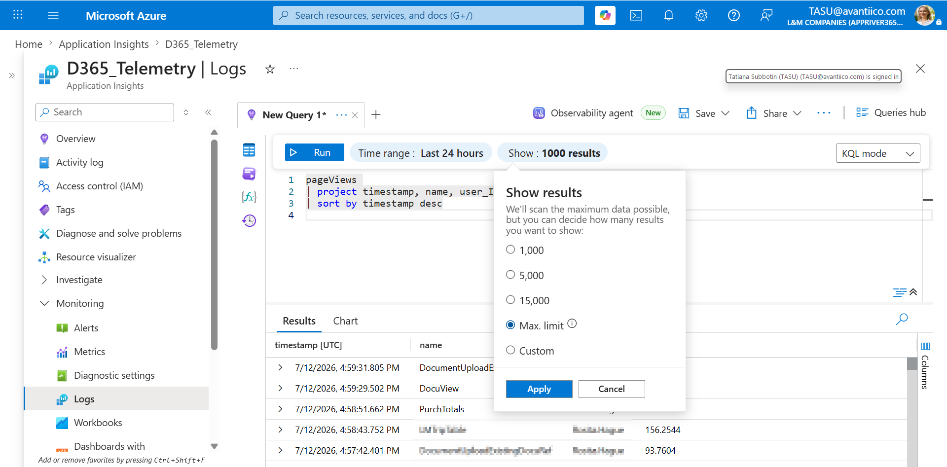Open the Show 1000 results picker
This screenshot has height=467, width=947.
pyautogui.click(x=552, y=153)
